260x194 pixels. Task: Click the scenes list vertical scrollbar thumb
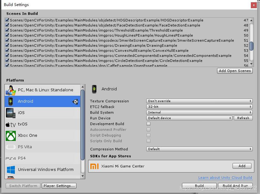click(x=251, y=46)
